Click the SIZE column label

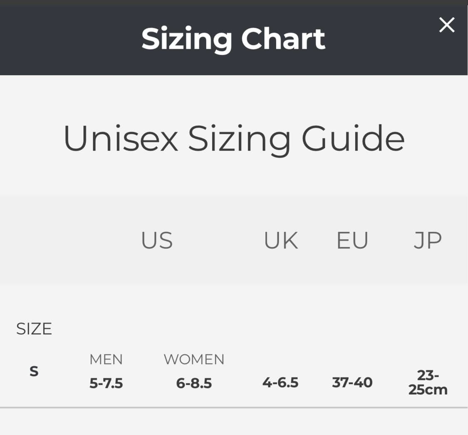click(34, 328)
